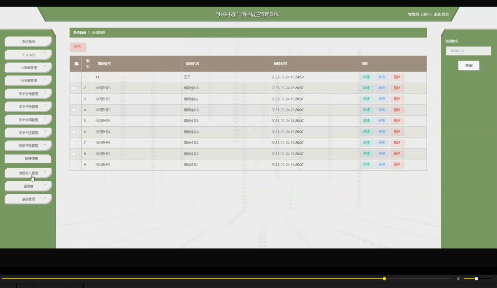Select the 反馈信息 submenu item
The height and width of the screenshot is (288, 497).
28,159
